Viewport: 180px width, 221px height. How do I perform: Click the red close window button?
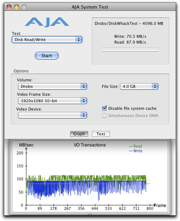[9, 7]
